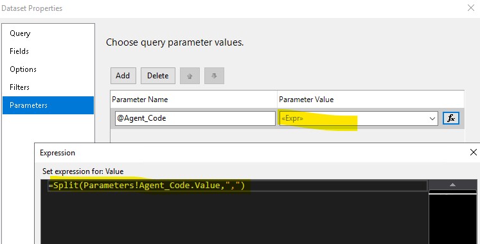Open the expression editor fx button

coord(451,118)
